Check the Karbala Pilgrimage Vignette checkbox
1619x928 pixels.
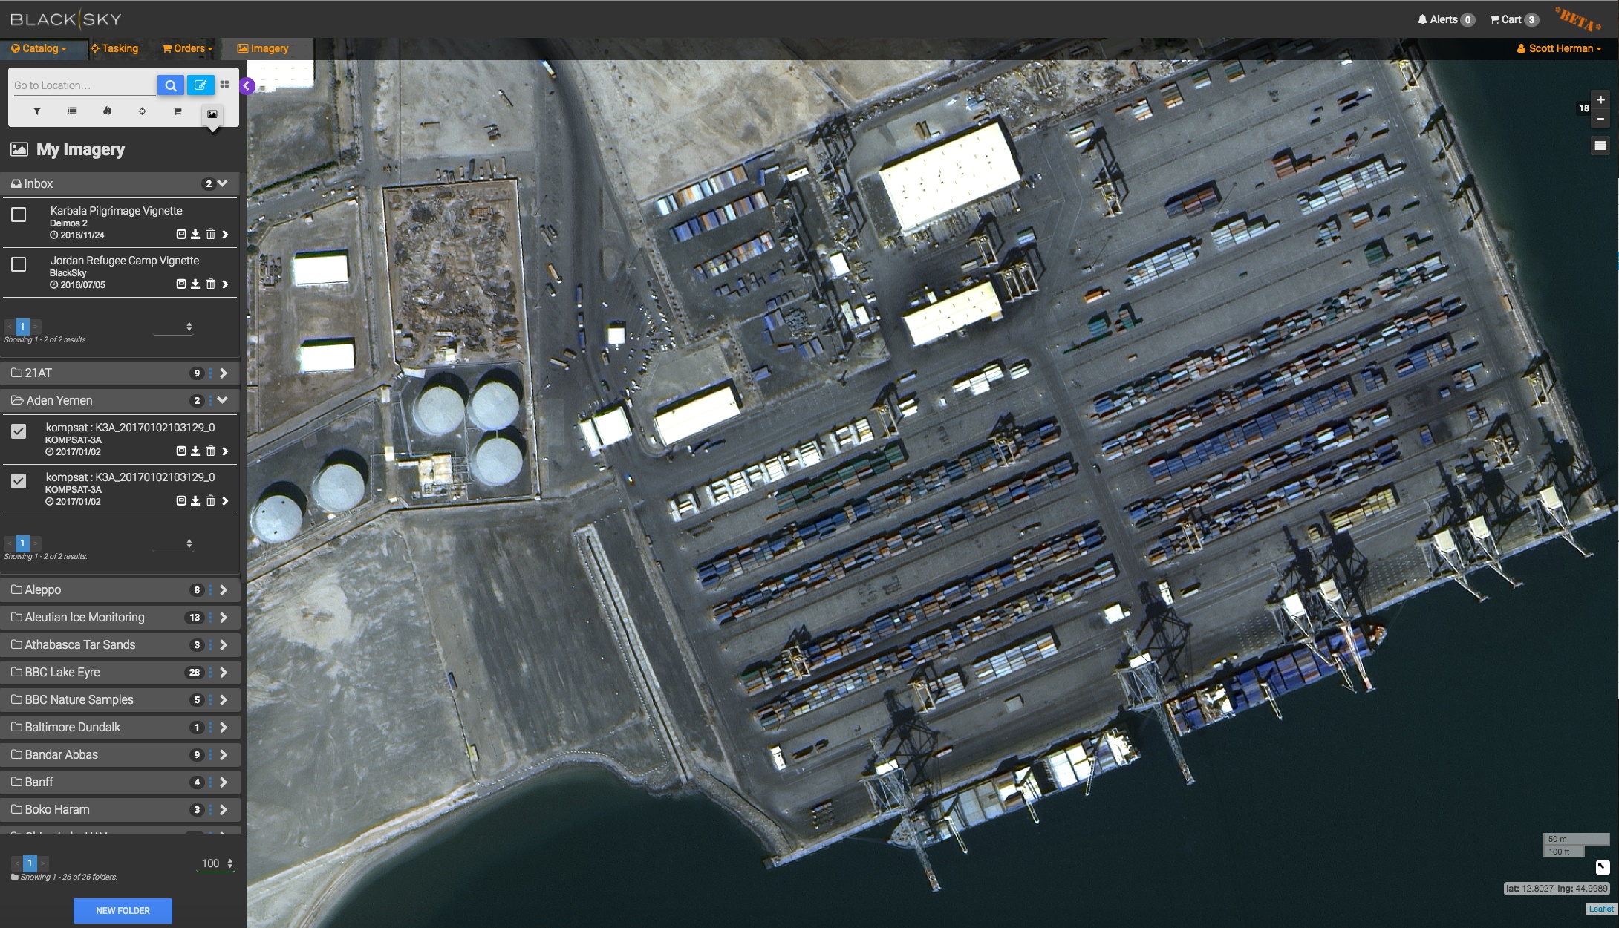pos(19,215)
